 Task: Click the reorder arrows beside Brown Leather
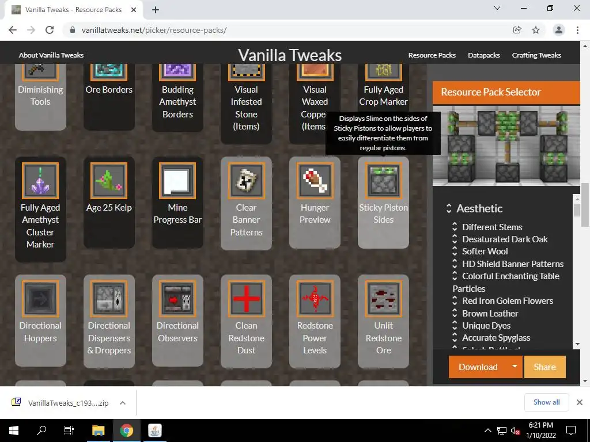click(455, 313)
